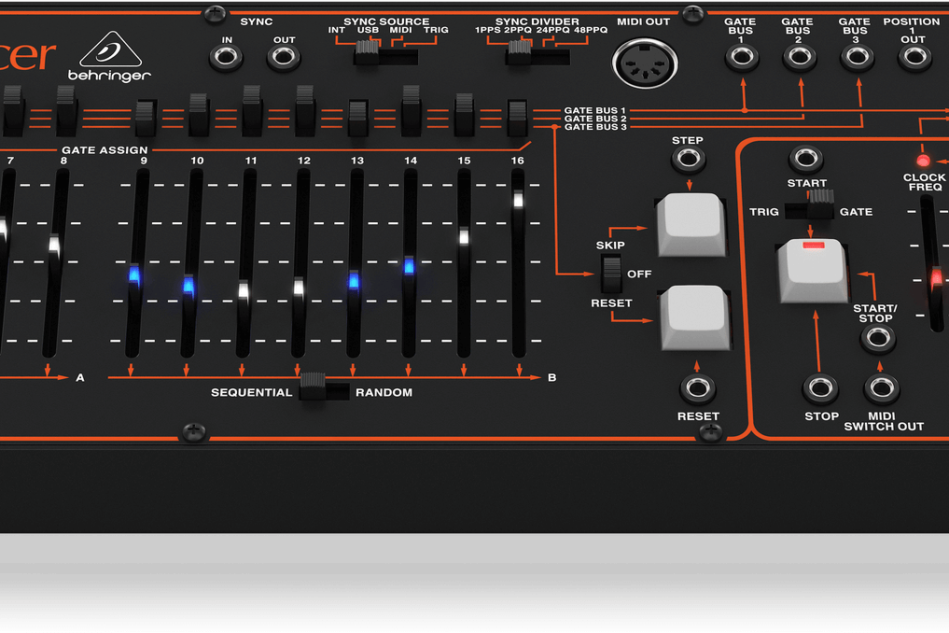Viewport: 949px width, 633px height.
Task: Toggle step 13 gate assign switch
Action: (x=358, y=117)
